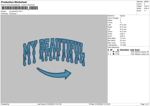
Task: Click the Brand column header
Action: (x=137, y=50)
